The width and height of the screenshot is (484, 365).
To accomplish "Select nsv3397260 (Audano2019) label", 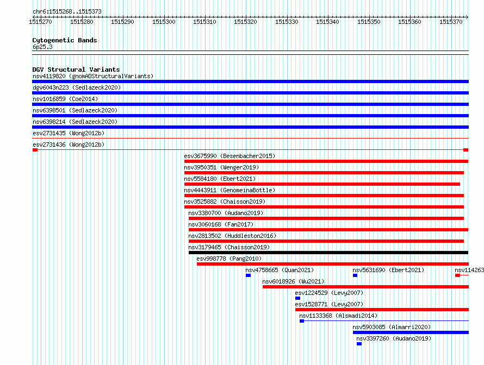I will 394,338.
